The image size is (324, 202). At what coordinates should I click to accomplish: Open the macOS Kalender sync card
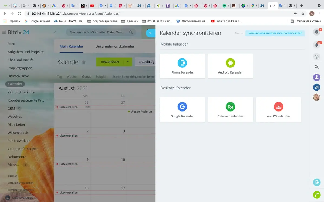(x=278, y=110)
